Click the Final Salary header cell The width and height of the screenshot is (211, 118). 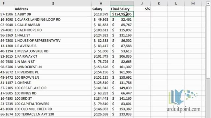click(x=122, y=9)
